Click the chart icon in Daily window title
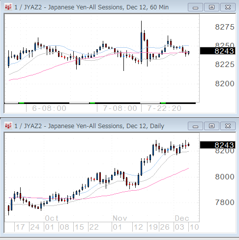The width and height of the screenshot is (239, 240). pyautogui.click(x=8, y=126)
